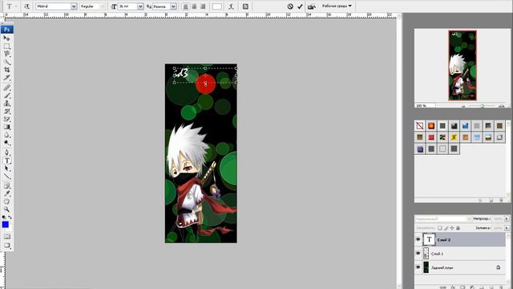Select the Hand tool
This screenshot has height=289, width=513.
pos(6,201)
